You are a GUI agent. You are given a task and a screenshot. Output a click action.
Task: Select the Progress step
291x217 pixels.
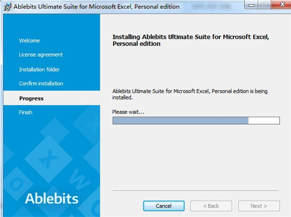click(51, 98)
